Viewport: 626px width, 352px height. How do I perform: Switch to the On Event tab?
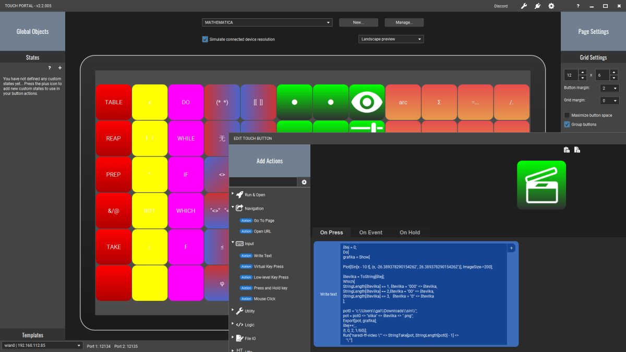(x=371, y=233)
